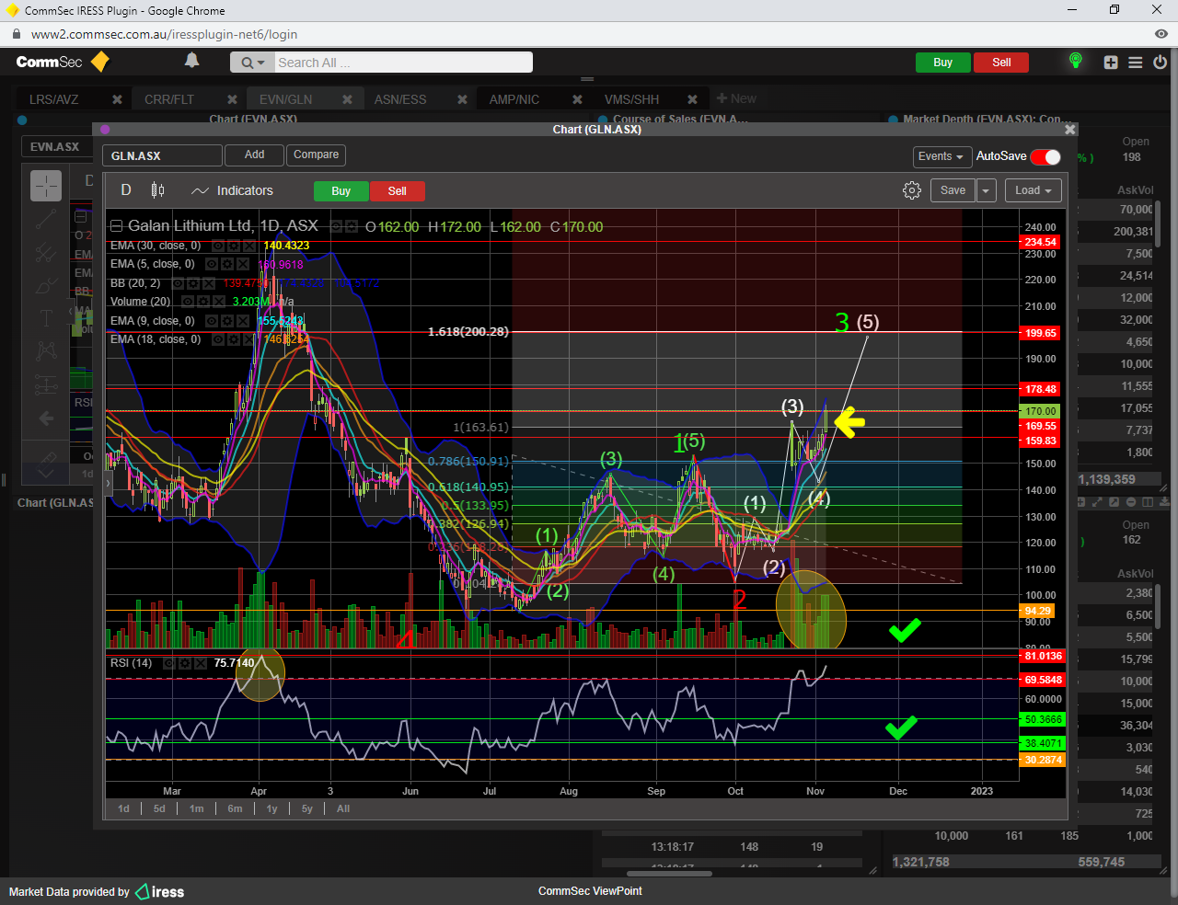Select text annotation tool

[46, 318]
